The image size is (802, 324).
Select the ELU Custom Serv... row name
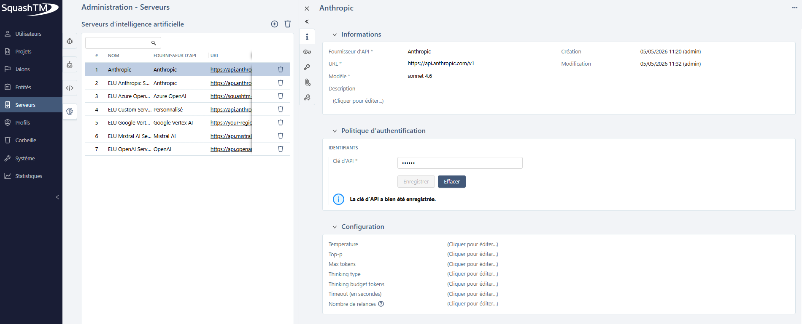tap(130, 109)
